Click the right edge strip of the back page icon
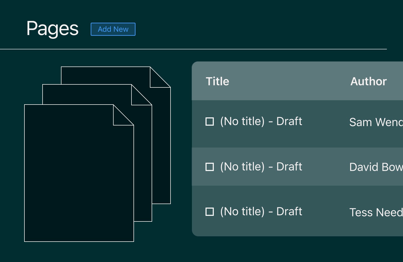The height and width of the screenshot is (262, 403). tap(161, 146)
